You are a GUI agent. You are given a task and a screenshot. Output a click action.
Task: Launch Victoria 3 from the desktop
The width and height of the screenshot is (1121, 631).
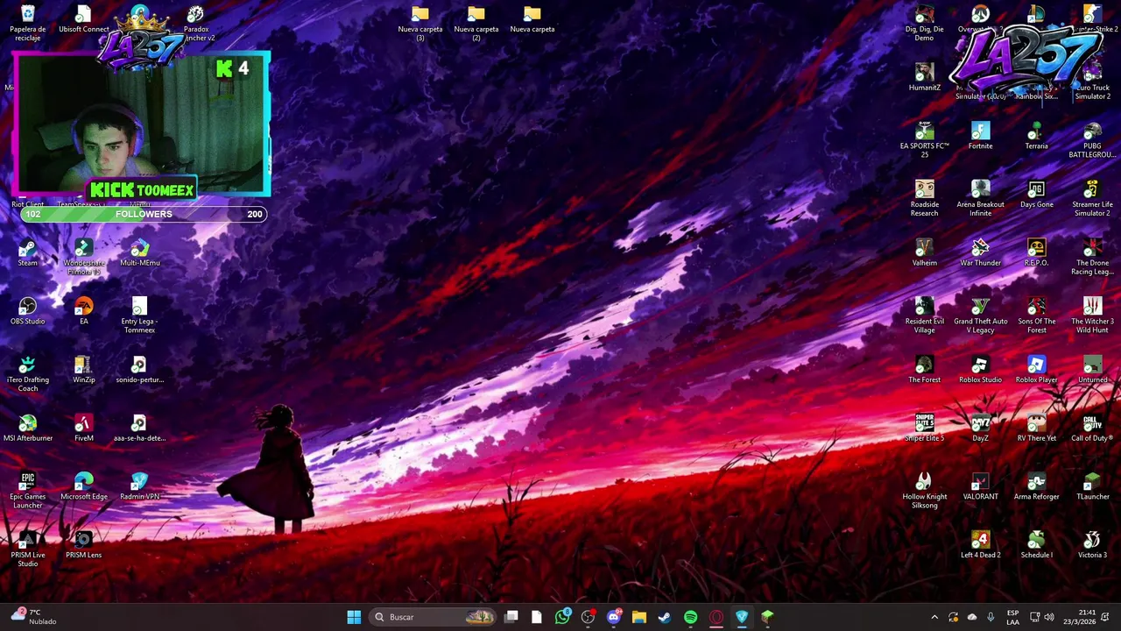click(x=1093, y=546)
